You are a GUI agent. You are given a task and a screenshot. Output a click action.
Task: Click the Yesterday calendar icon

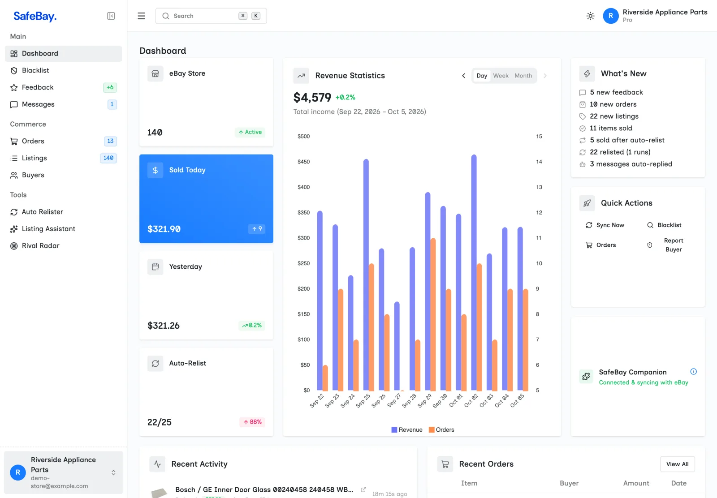click(x=155, y=267)
